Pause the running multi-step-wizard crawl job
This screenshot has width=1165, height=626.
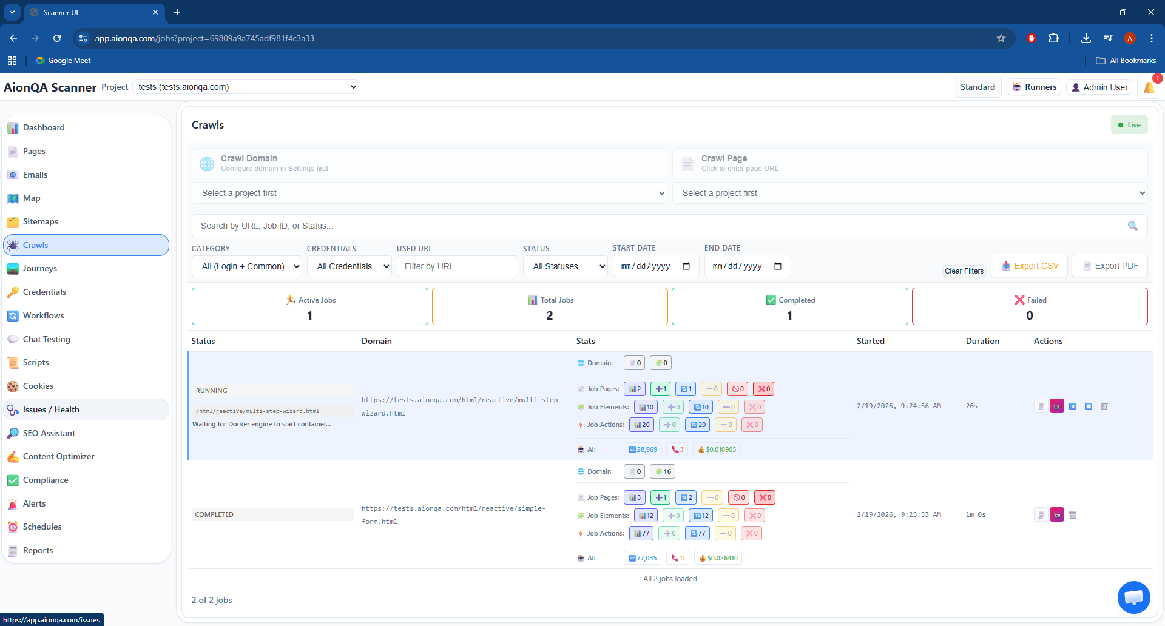pos(1073,406)
